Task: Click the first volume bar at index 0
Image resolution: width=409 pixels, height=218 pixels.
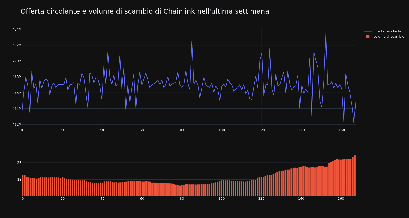Action: point(23,186)
